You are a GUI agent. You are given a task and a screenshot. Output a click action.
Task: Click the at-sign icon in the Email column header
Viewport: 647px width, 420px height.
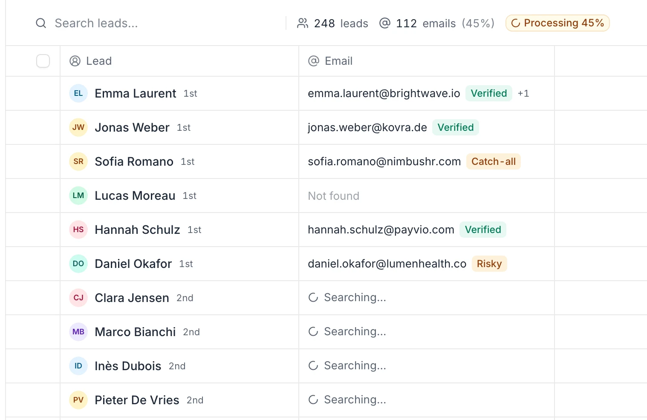tap(314, 61)
